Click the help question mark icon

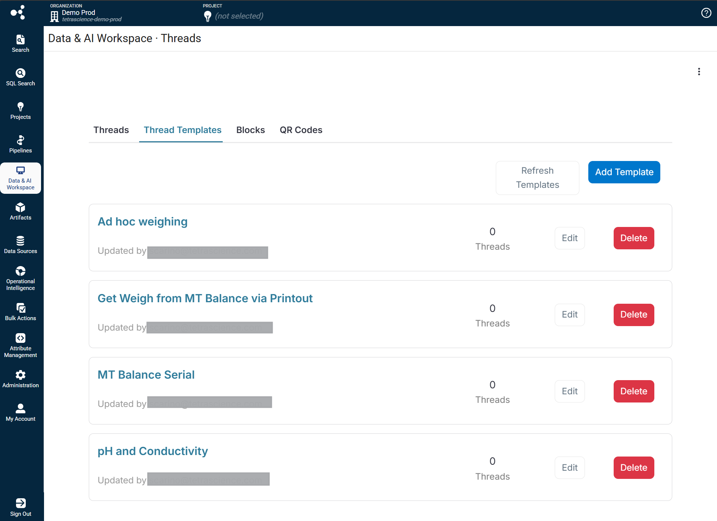(706, 13)
